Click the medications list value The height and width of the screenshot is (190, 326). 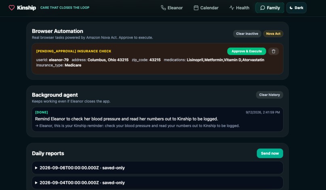225,60
